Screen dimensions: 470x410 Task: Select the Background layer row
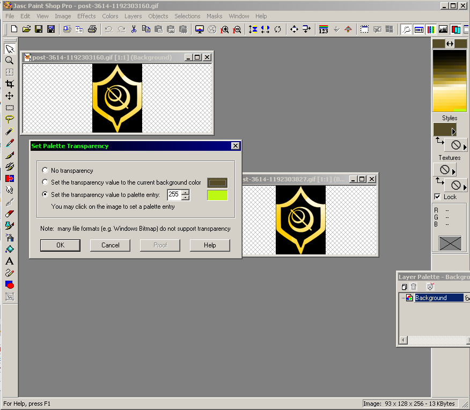point(439,298)
